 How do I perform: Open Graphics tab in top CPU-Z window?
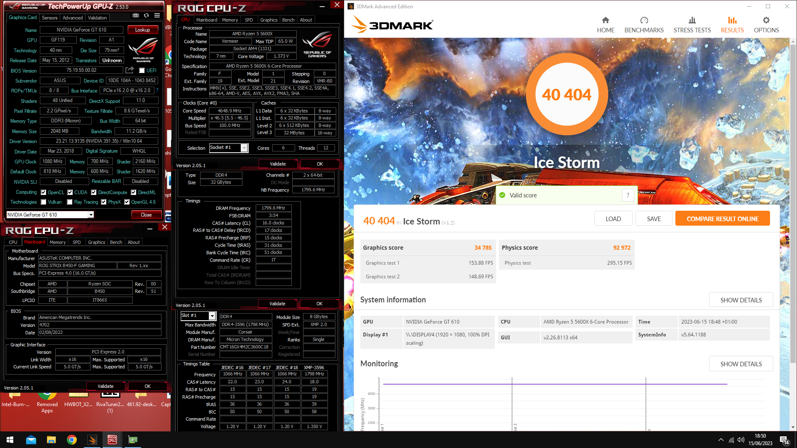(x=269, y=20)
